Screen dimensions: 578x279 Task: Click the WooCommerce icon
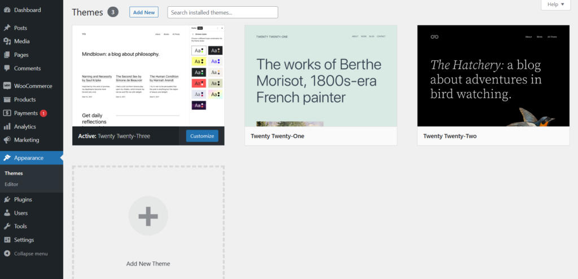pos(7,86)
